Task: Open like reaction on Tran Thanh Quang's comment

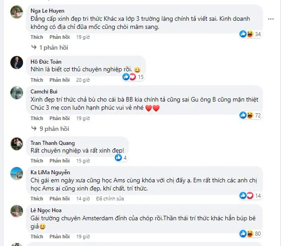Action: click(x=119, y=158)
